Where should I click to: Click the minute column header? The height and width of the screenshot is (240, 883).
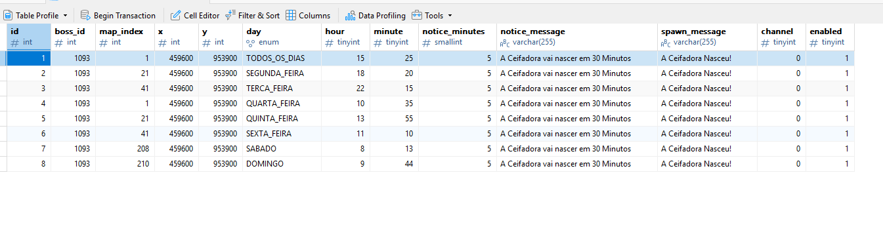[394, 37]
